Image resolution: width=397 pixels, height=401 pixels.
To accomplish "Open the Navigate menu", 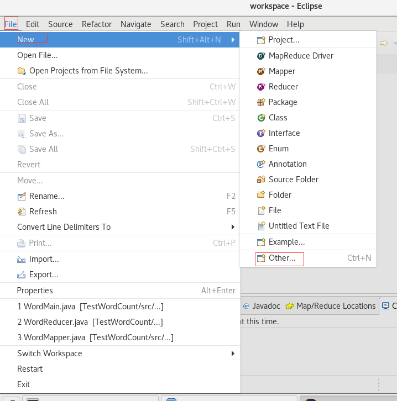I will click(136, 24).
